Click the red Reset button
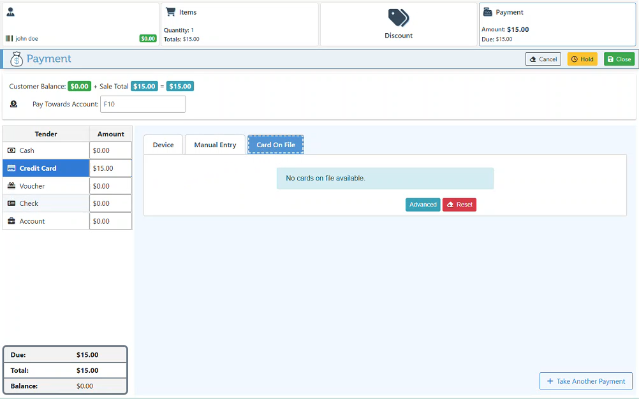The image size is (639, 399). pos(459,205)
